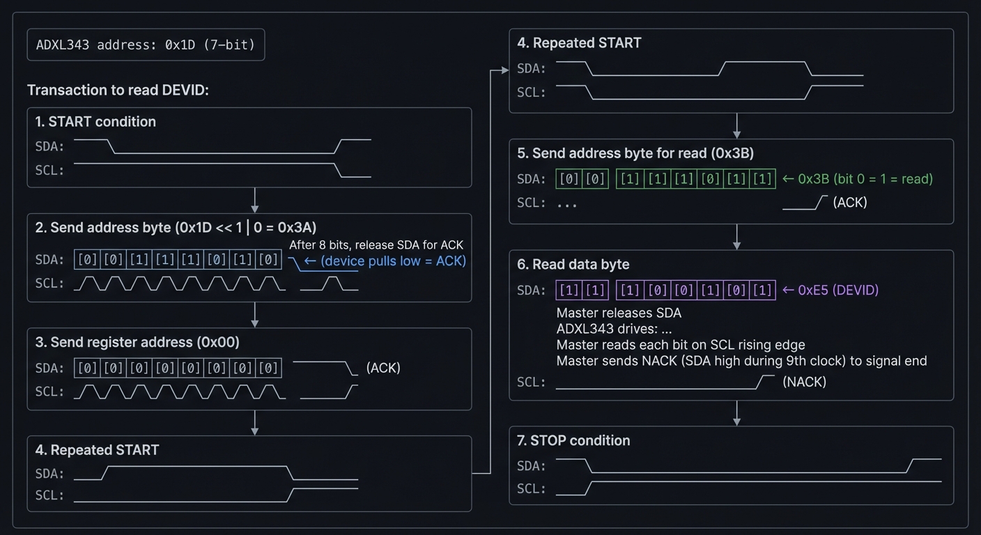Click green '0x3B (bit 0 = 1 = read)' annotation
This screenshot has width=981, height=535.
point(858,179)
